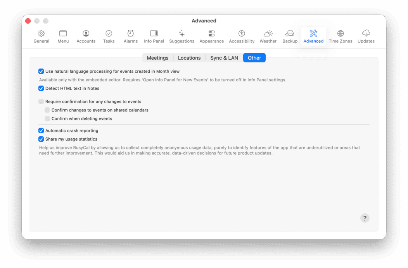
Task: Open the Updates cloud download icon
Action: (x=366, y=34)
